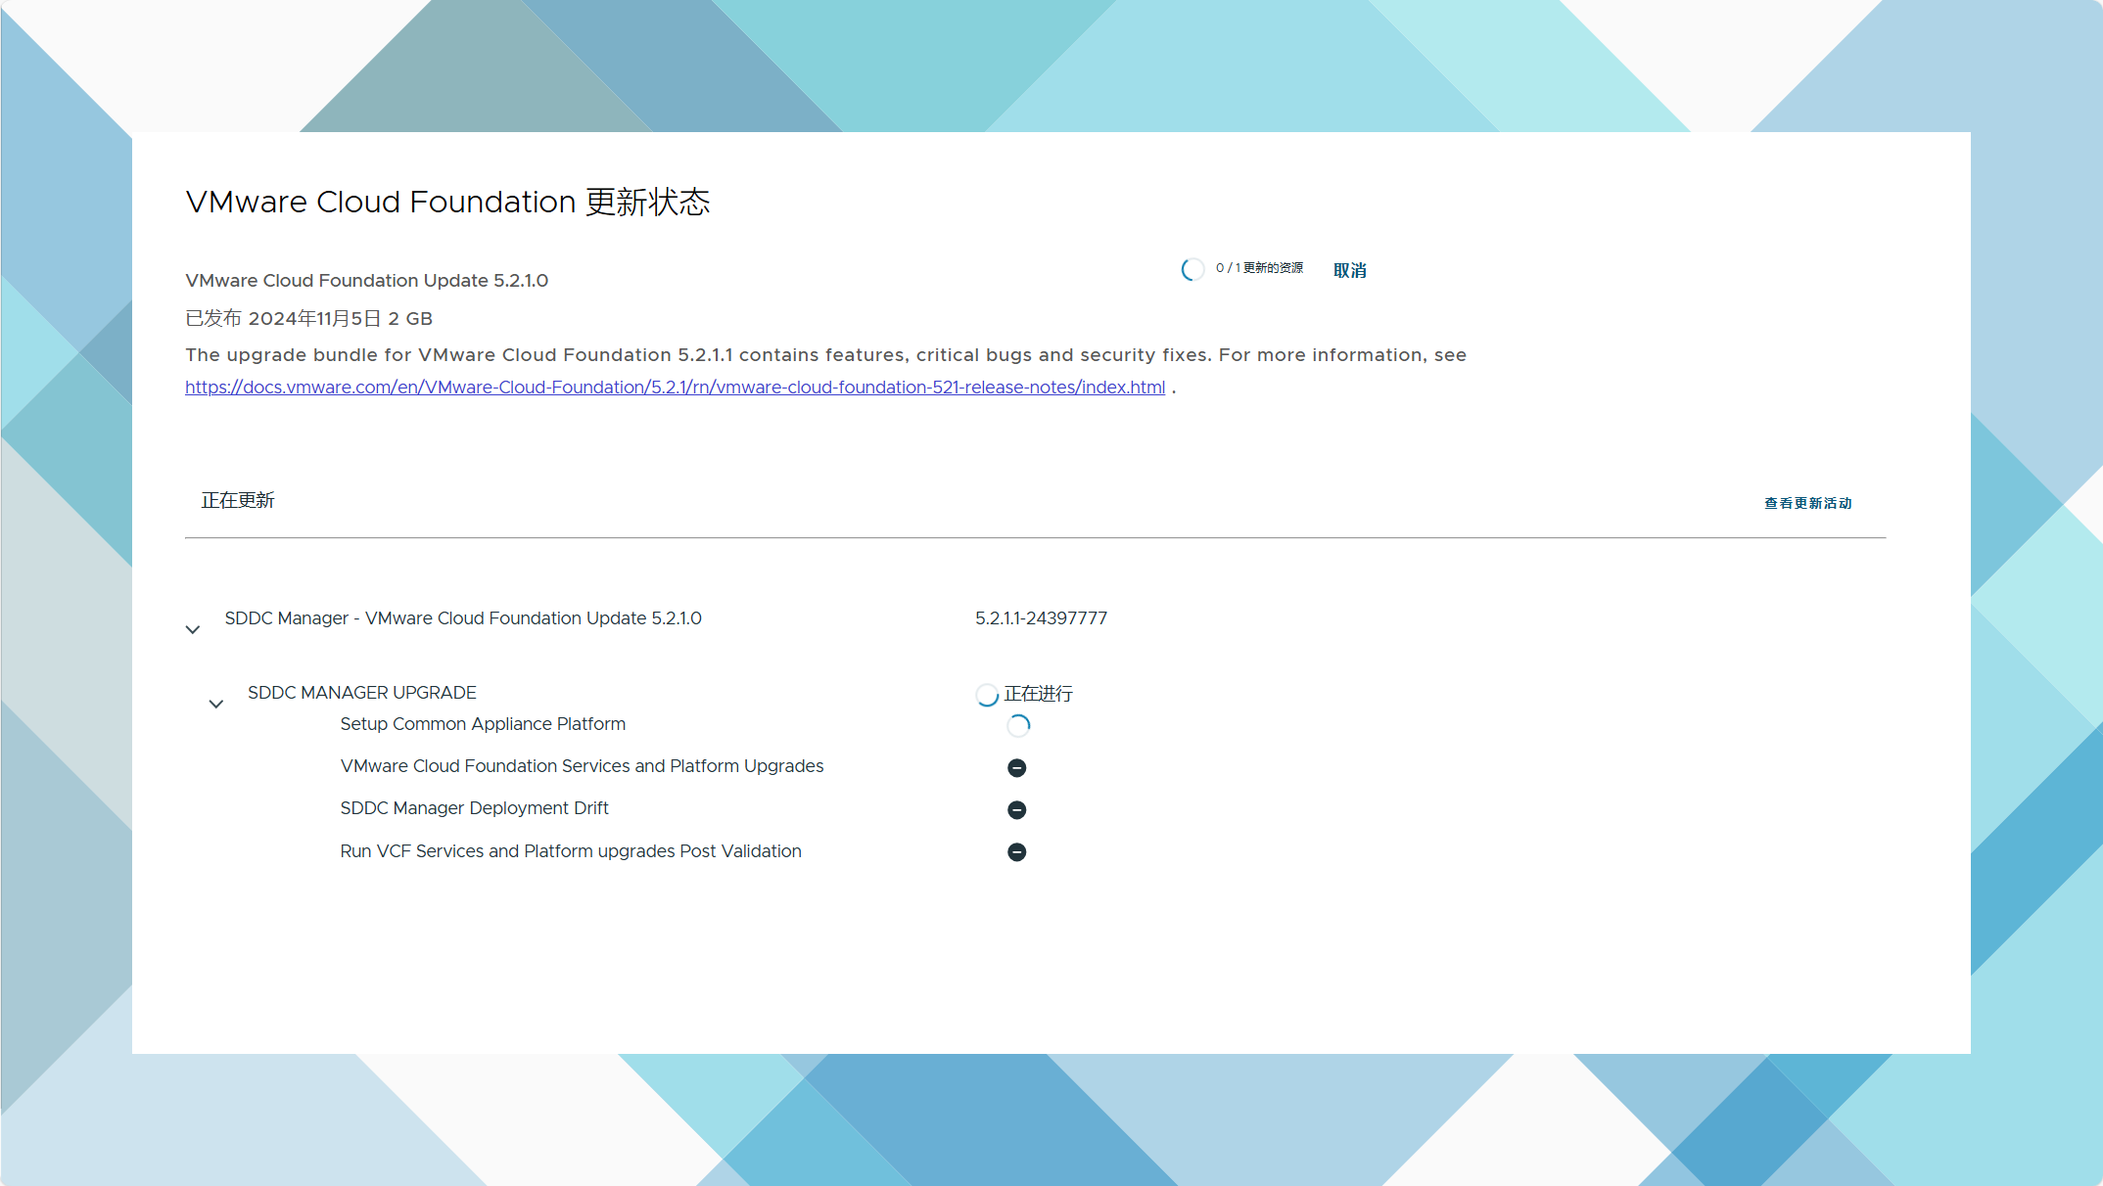Click the 0 / 1 更新的资源 progress text
This screenshot has width=2103, height=1186.
pyautogui.click(x=1259, y=268)
